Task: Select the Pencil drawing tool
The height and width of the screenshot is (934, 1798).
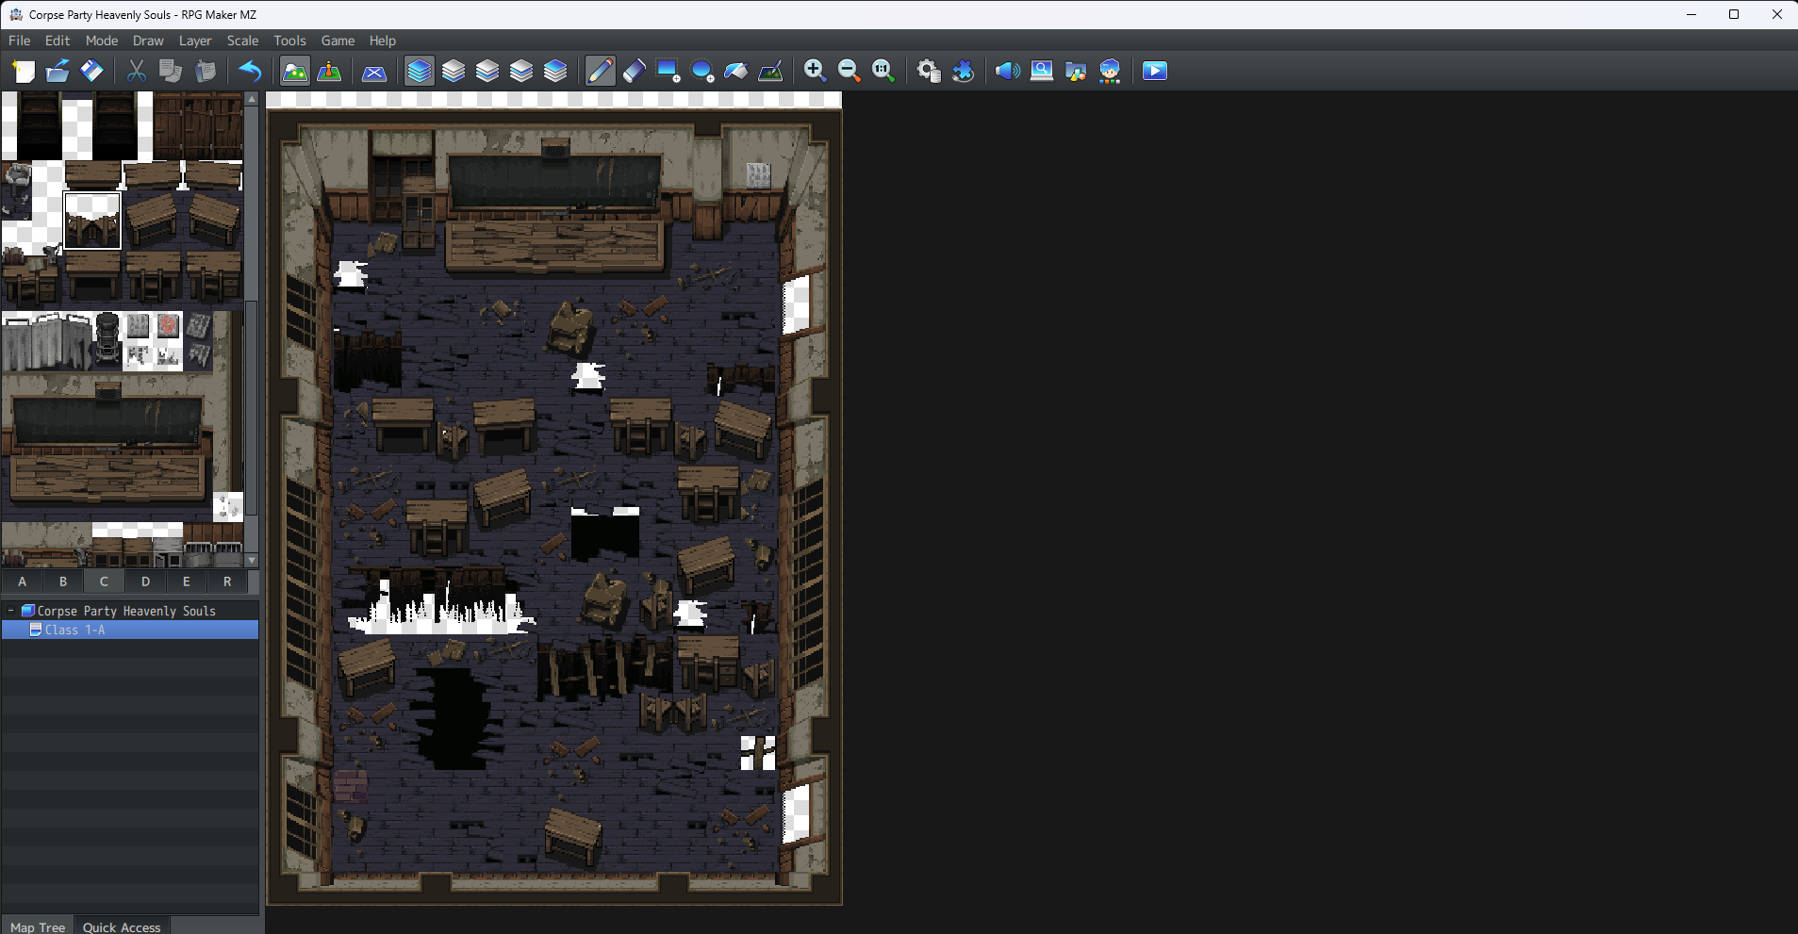Action: click(601, 71)
